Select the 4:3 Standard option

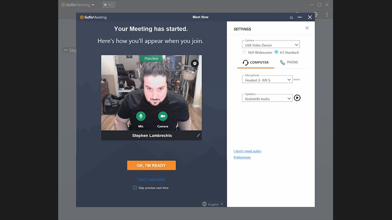pos(276,52)
